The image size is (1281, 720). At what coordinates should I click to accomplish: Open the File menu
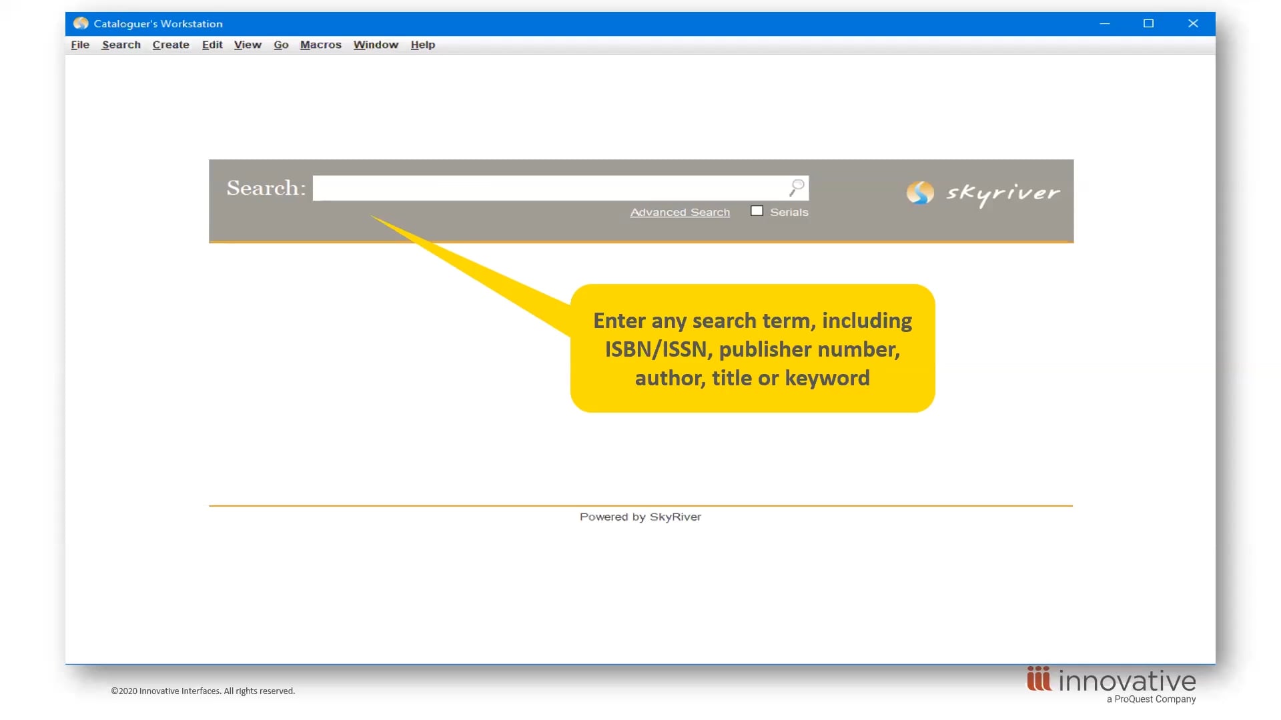pos(79,45)
